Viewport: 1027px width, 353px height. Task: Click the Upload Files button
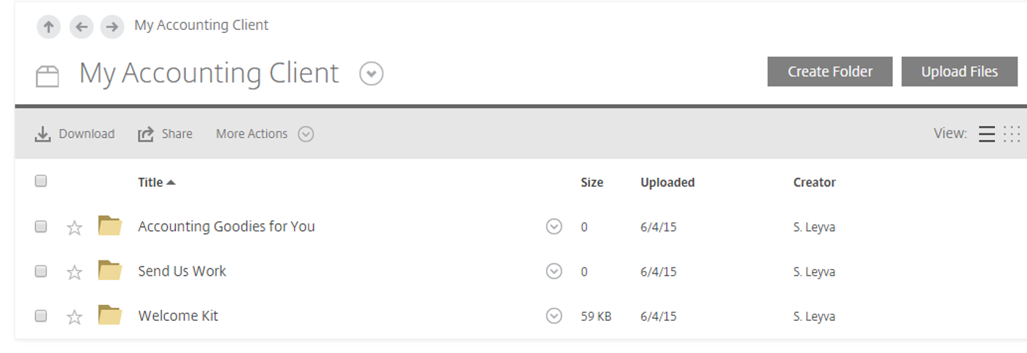click(x=959, y=71)
